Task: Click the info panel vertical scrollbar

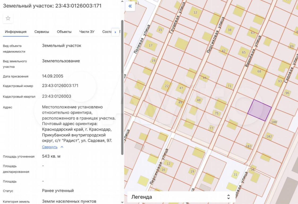Action: tap(122, 88)
